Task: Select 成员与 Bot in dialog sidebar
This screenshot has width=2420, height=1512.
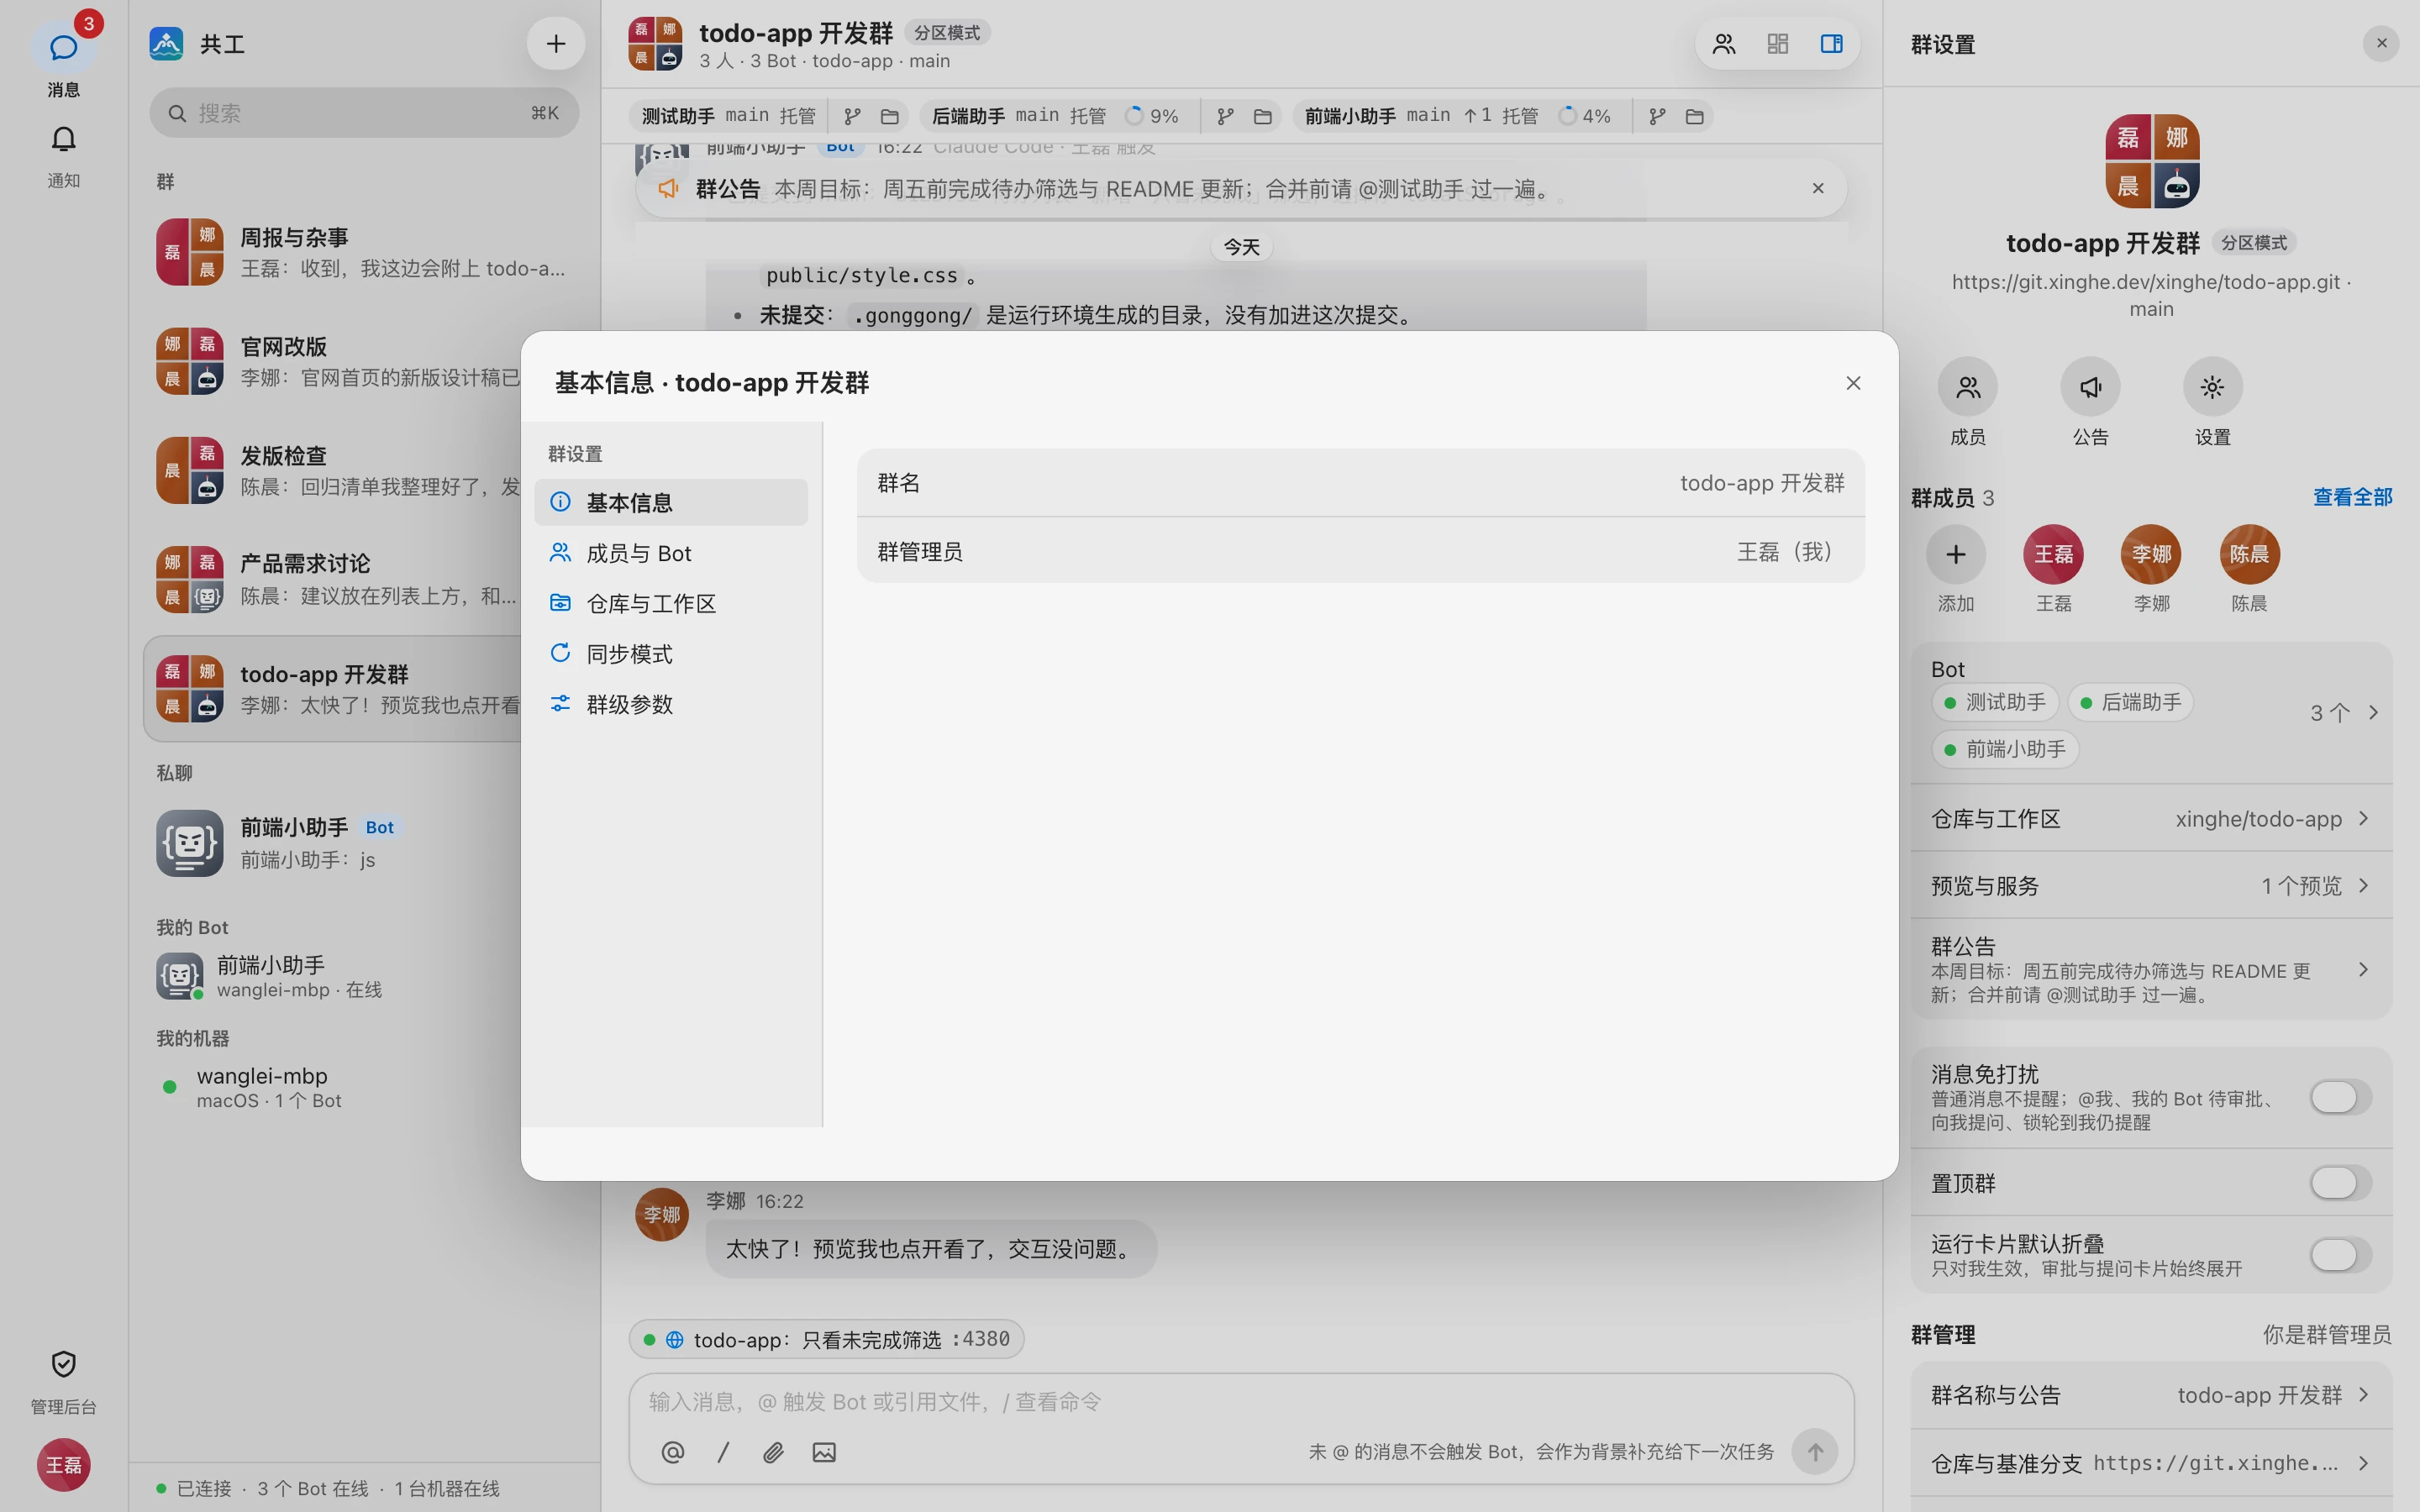Action: tap(671, 553)
